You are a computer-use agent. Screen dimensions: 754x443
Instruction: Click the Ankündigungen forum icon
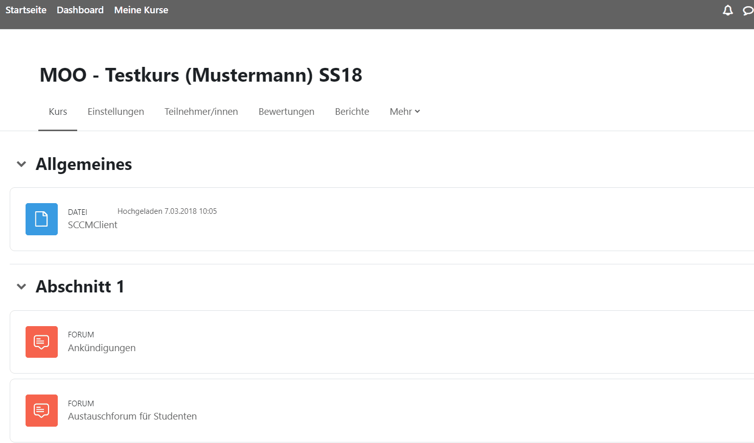pyautogui.click(x=41, y=342)
